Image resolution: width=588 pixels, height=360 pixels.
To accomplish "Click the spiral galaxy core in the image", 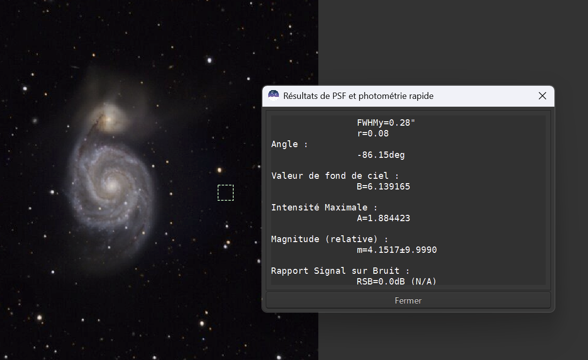I will pos(111,185).
